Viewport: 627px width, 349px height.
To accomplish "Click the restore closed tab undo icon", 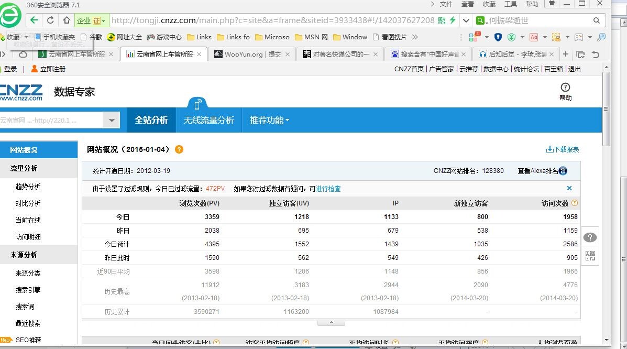I will [596, 54].
